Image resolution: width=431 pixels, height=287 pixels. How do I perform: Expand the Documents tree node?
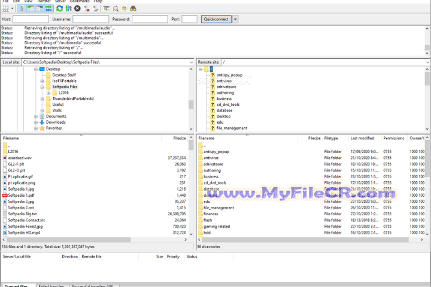pyautogui.click(x=36, y=117)
